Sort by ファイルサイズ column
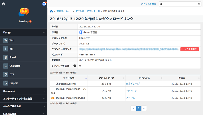The width and height of the screenshot is (203, 115). pyautogui.click(x=107, y=78)
